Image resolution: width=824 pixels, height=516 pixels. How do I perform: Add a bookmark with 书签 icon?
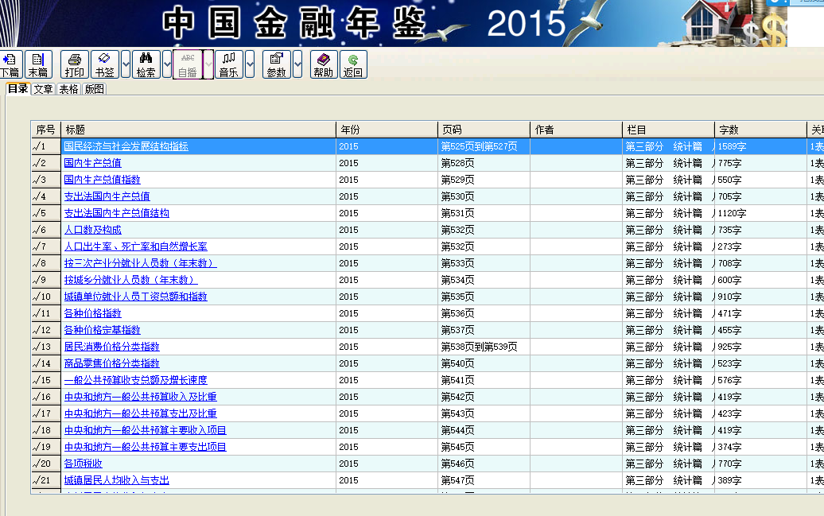[104, 64]
